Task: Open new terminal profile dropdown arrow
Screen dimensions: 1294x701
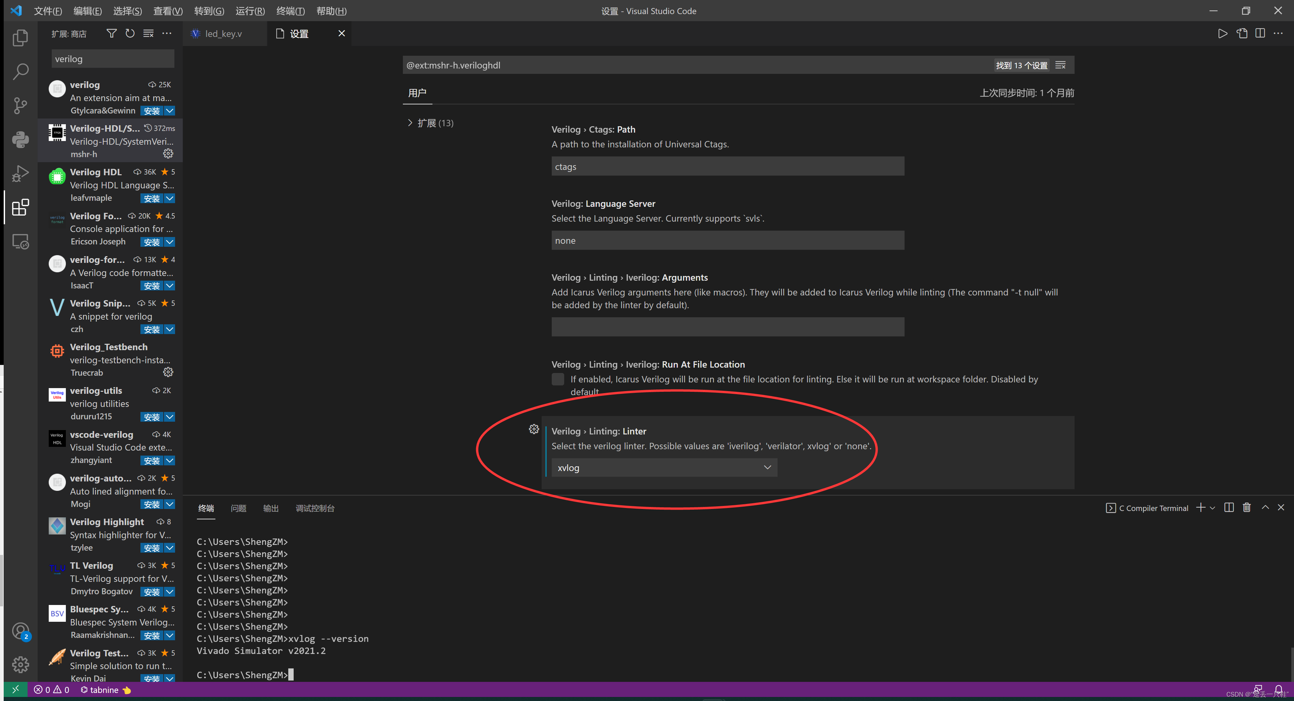Action: [1213, 508]
